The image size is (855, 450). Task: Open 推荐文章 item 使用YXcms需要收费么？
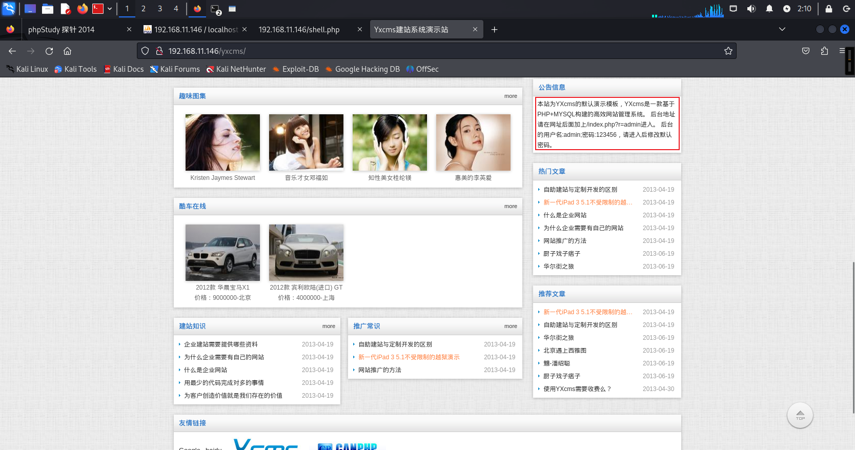coord(577,389)
